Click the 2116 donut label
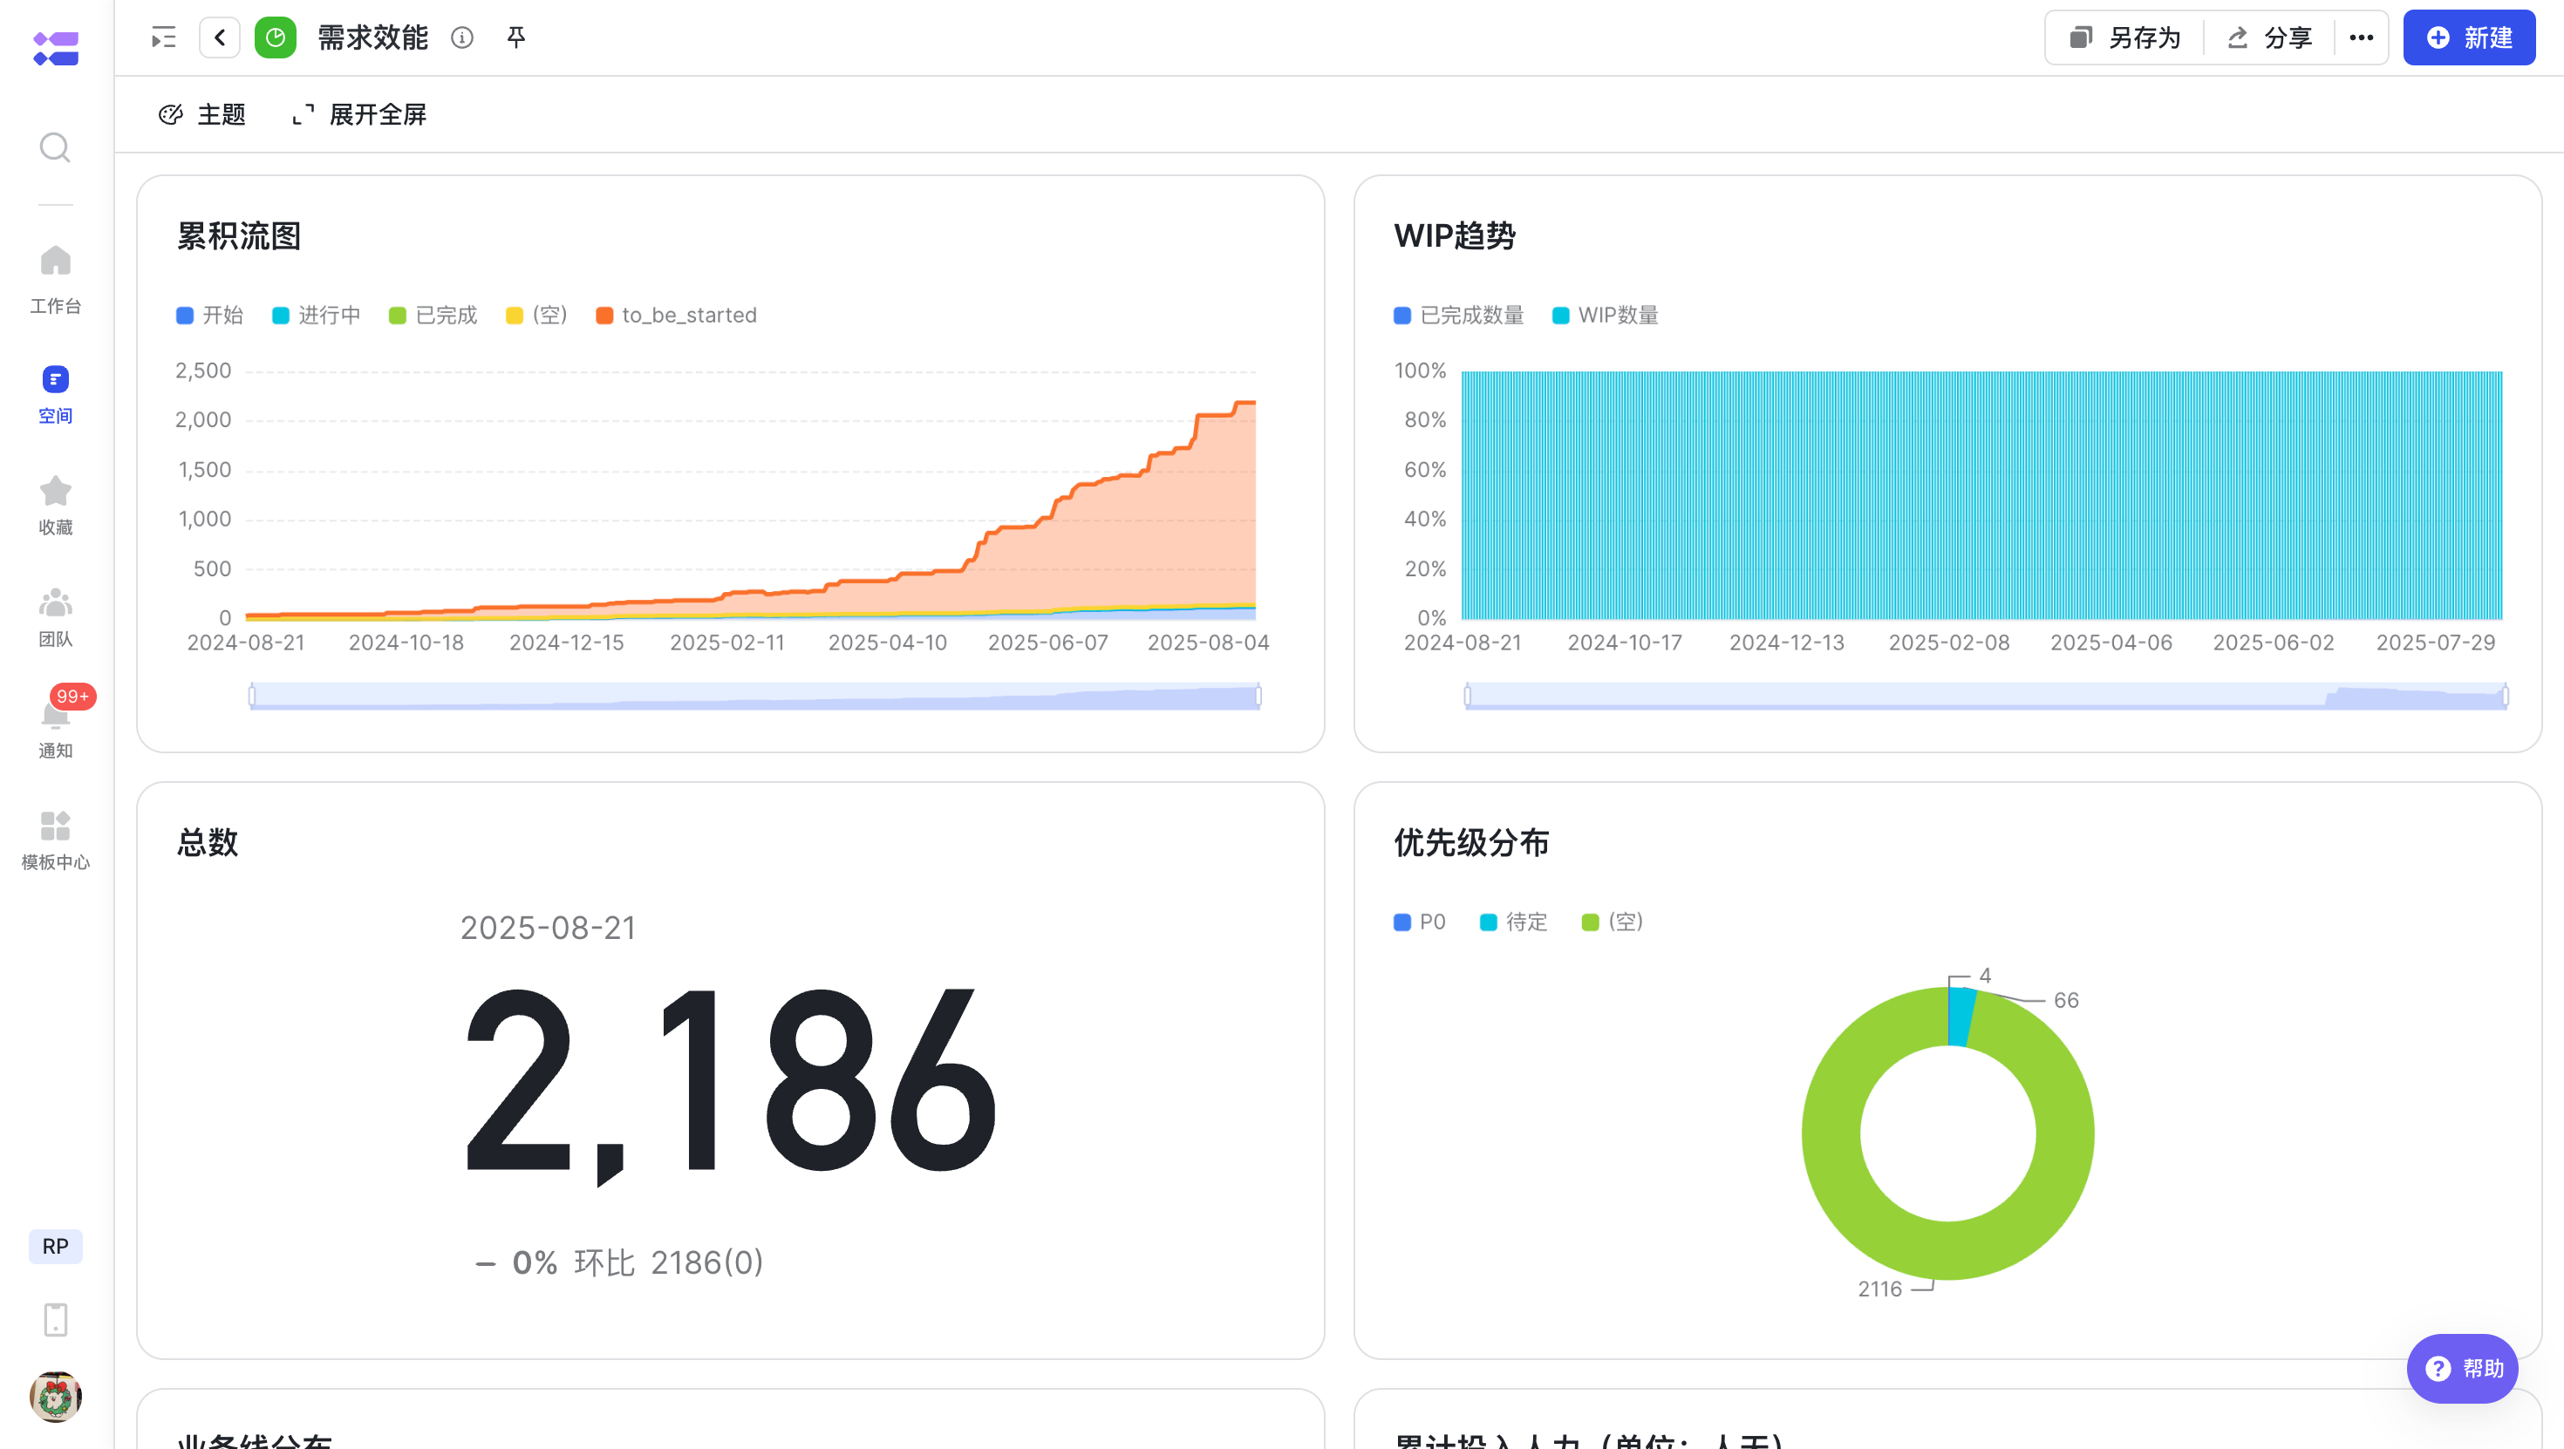 point(1880,1289)
